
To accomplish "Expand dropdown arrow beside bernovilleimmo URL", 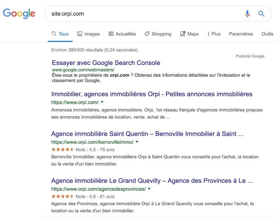I will click(x=137, y=142).
